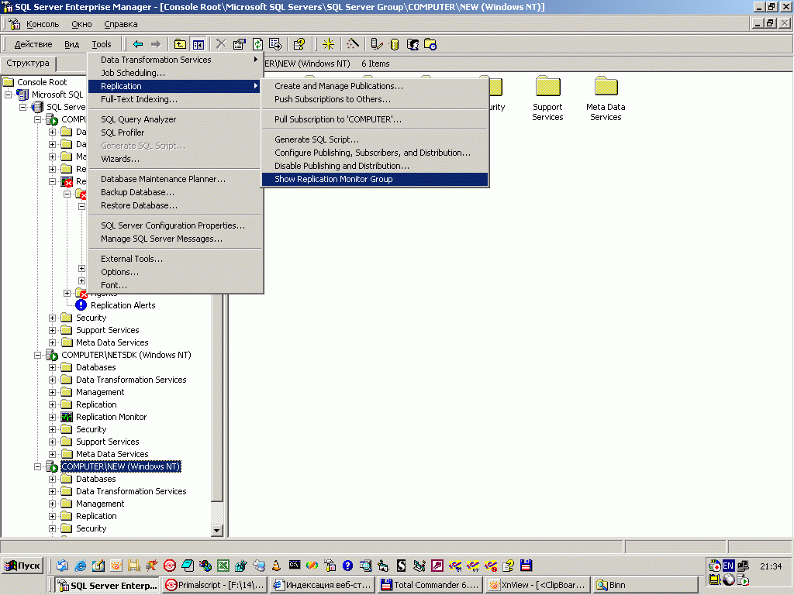Viewport: 794px width, 595px height.
Task: Expand Management under COMPUTER\NETSDK
Action: (52, 392)
